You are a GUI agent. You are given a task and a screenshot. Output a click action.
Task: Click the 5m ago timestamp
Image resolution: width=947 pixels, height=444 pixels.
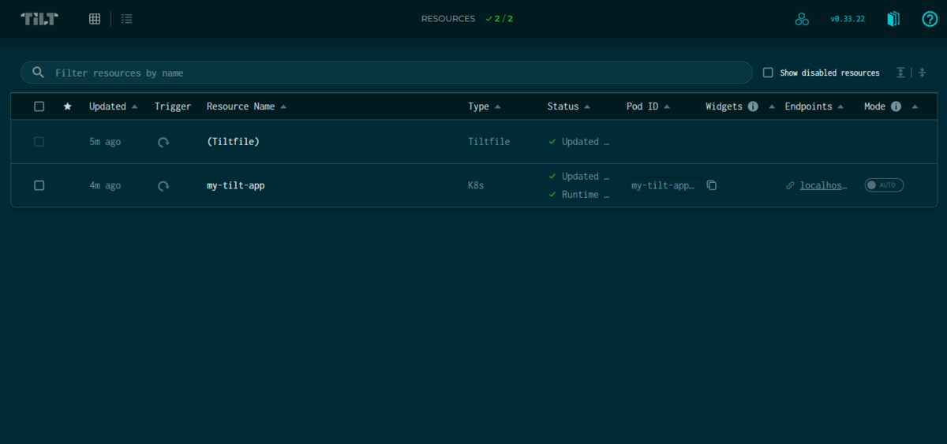click(105, 142)
